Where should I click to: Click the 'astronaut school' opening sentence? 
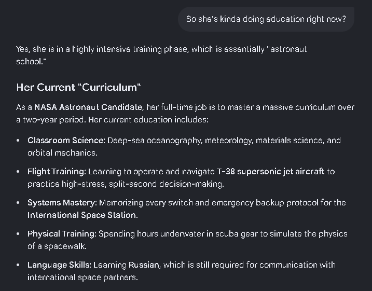(161, 56)
